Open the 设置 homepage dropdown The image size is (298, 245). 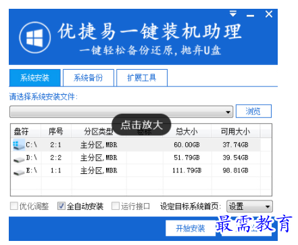pos(249,206)
